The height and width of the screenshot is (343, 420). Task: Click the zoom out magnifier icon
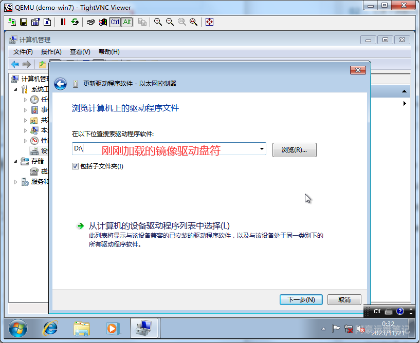170,22
